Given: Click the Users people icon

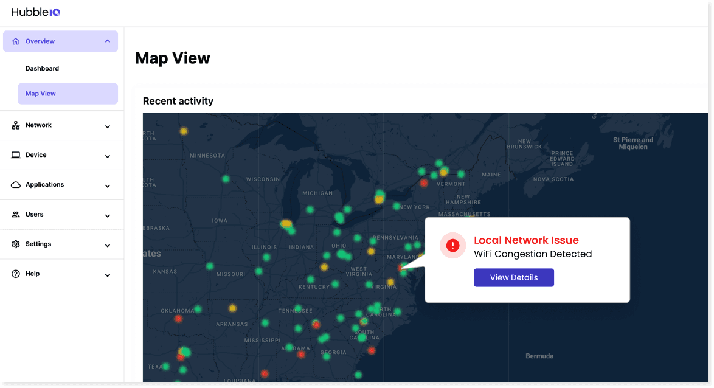Looking at the screenshot, I should 16,215.
